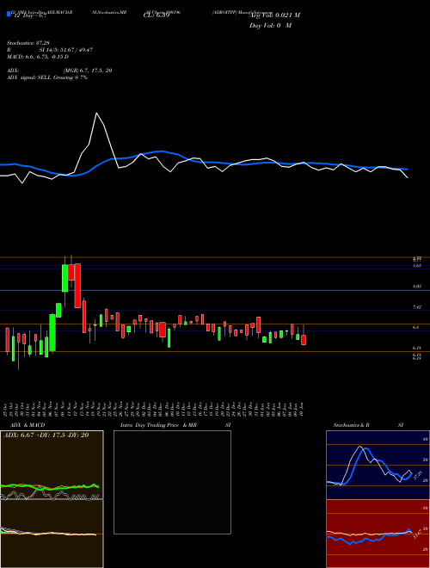Image resolution: width=430 pixels, height=568 pixels.
Task: Click the blue stochastics chart panel
Action: click(x=378, y=465)
